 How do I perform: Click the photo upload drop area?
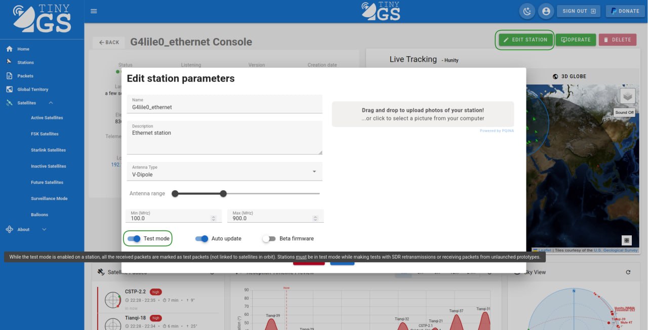pyautogui.click(x=423, y=114)
